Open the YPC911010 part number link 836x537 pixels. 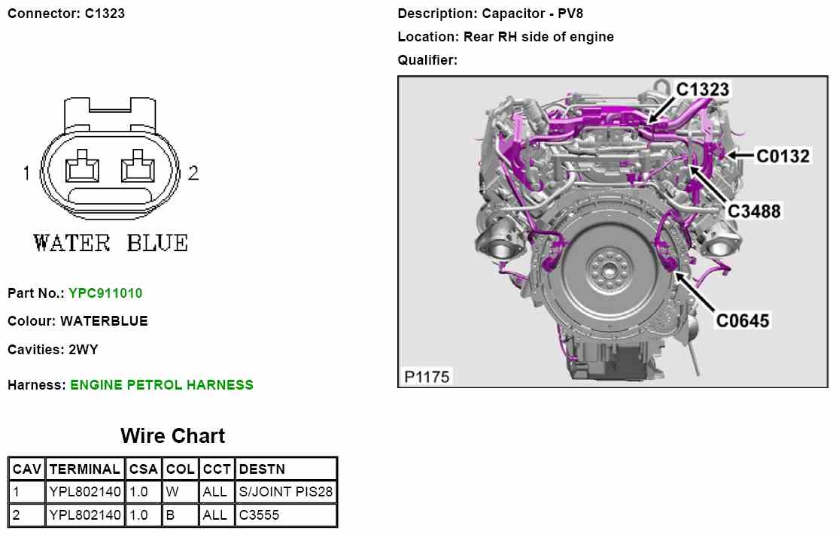(x=105, y=293)
